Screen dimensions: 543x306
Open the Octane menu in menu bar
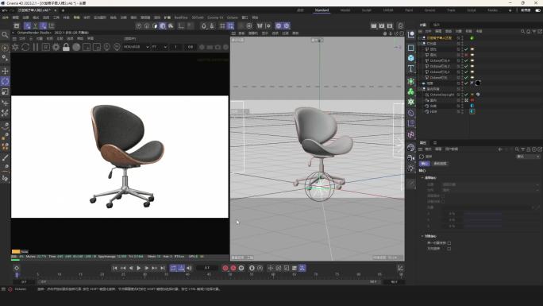[x=233, y=17]
